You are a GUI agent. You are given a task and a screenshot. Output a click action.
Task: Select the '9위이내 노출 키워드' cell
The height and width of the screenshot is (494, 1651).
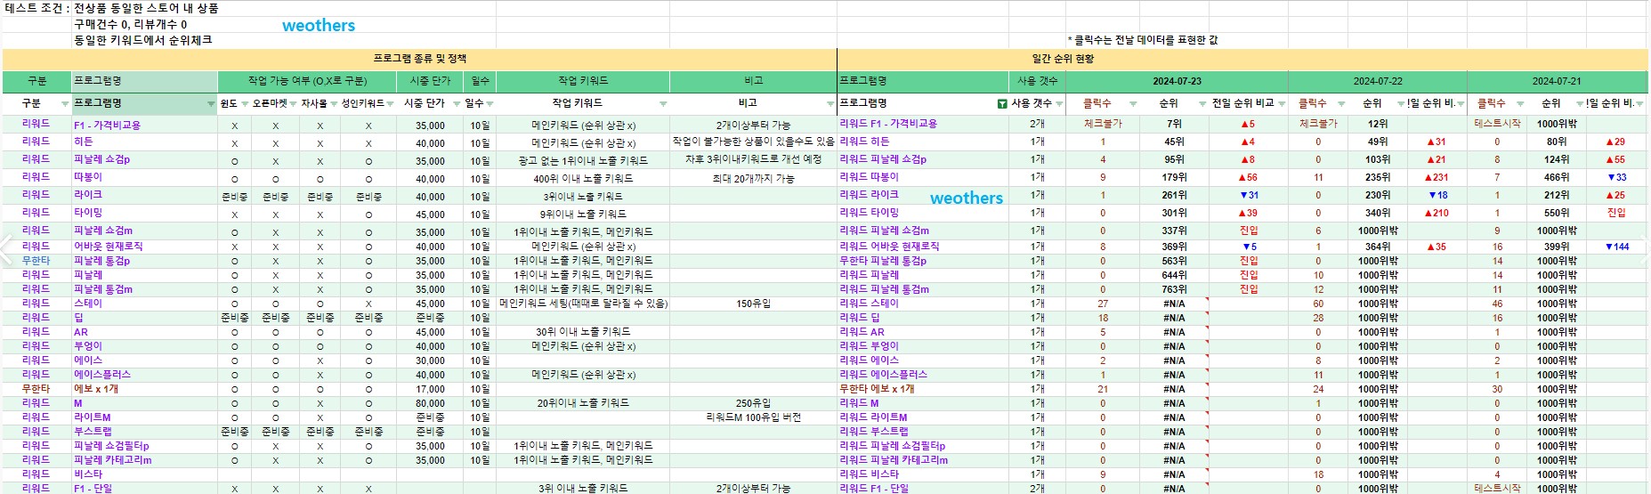coord(583,214)
